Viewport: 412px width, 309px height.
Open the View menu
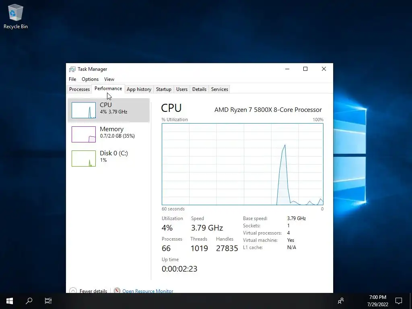tap(109, 79)
